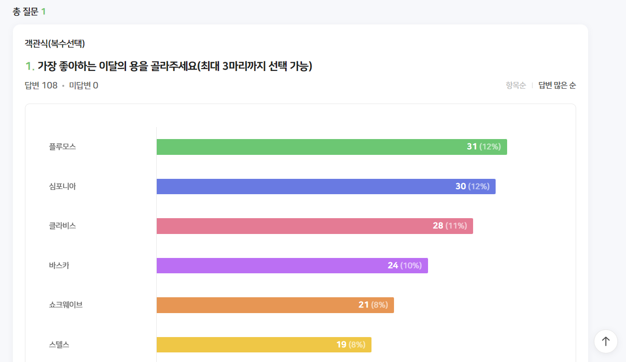This screenshot has width=626, height=362.
Task: Click the orange 쇼크웨이브 bar
Action: click(x=275, y=305)
